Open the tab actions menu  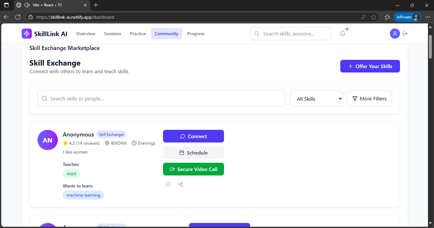tap(6, 5)
